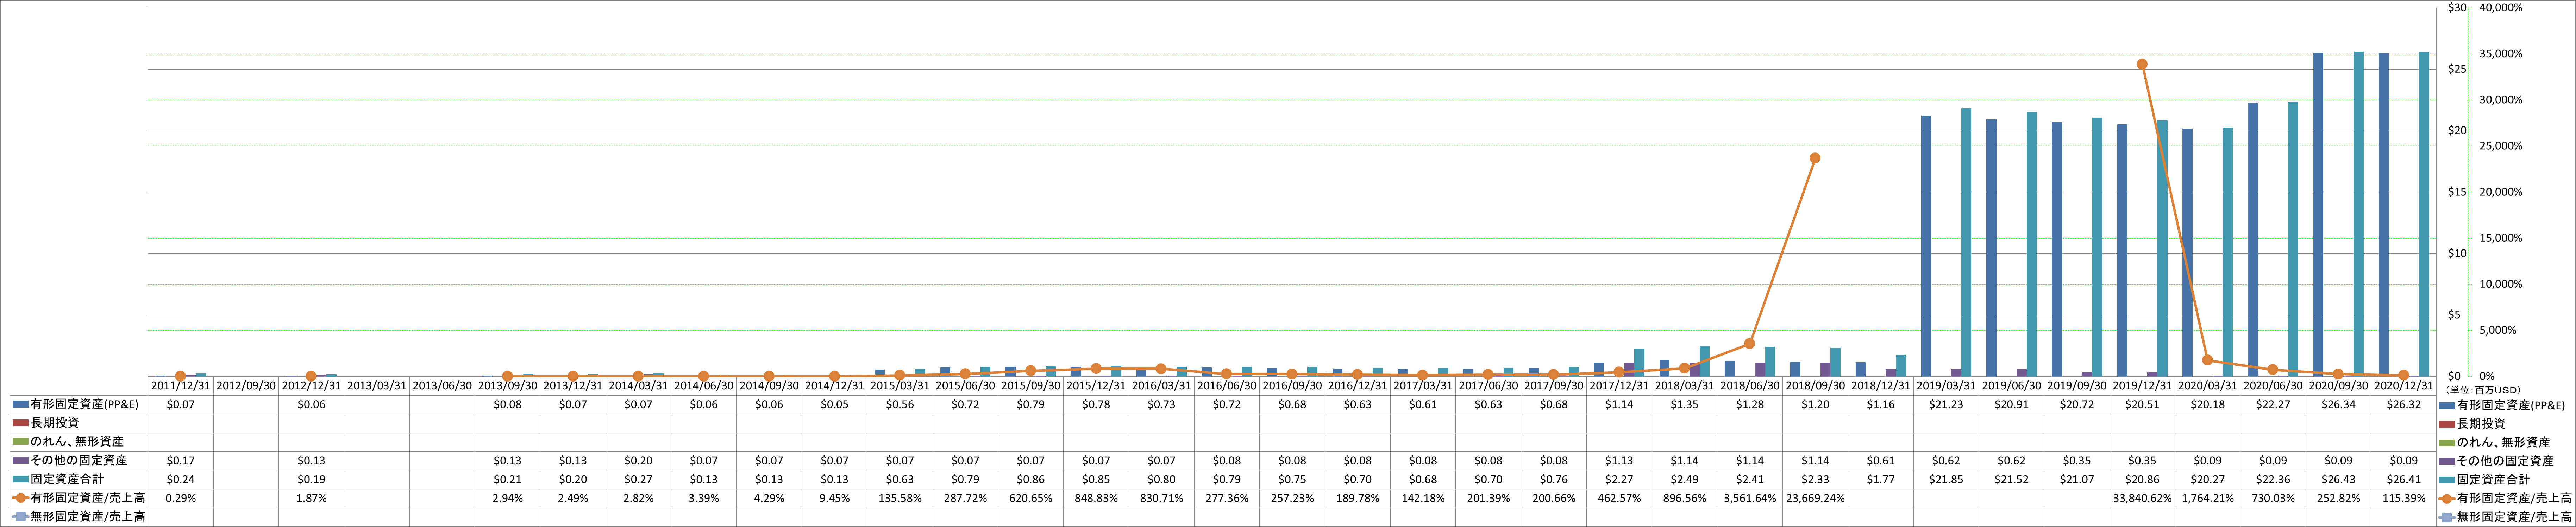Click the 無形固定資産/売上高 marker in left legend
The image size is (2576, 527).
pos(20,517)
